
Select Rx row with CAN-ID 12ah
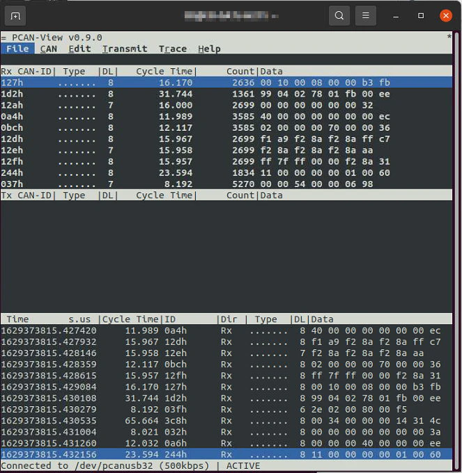226,105
